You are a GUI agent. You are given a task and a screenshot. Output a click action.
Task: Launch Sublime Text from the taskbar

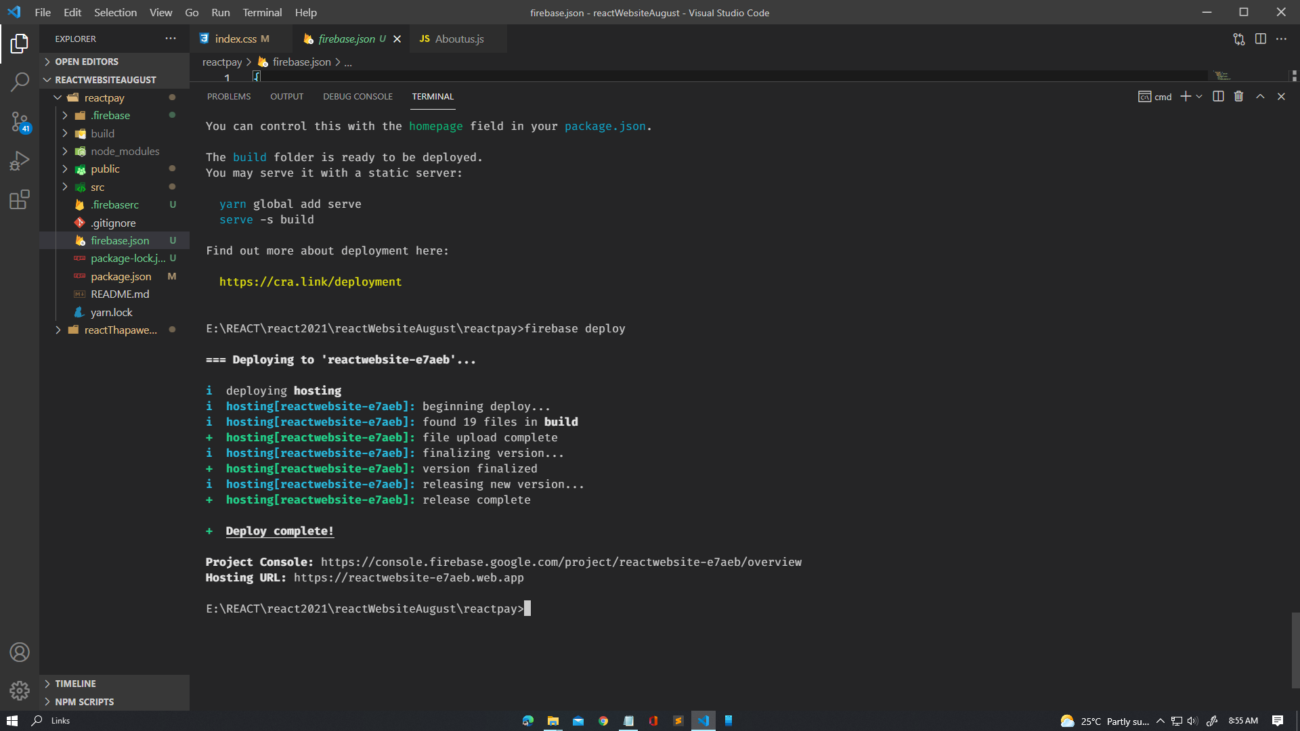678,720
